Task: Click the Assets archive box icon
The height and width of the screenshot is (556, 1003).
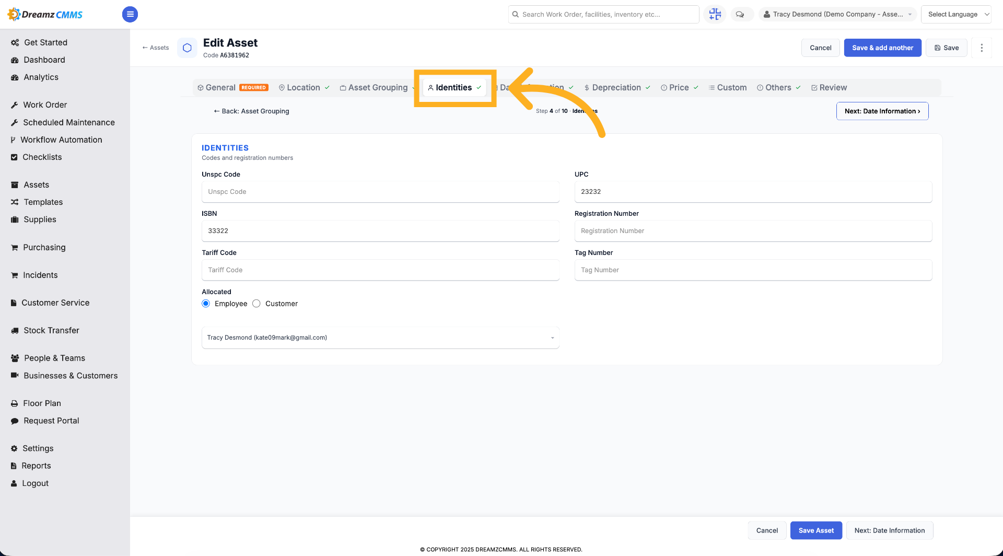Action: 15,185
